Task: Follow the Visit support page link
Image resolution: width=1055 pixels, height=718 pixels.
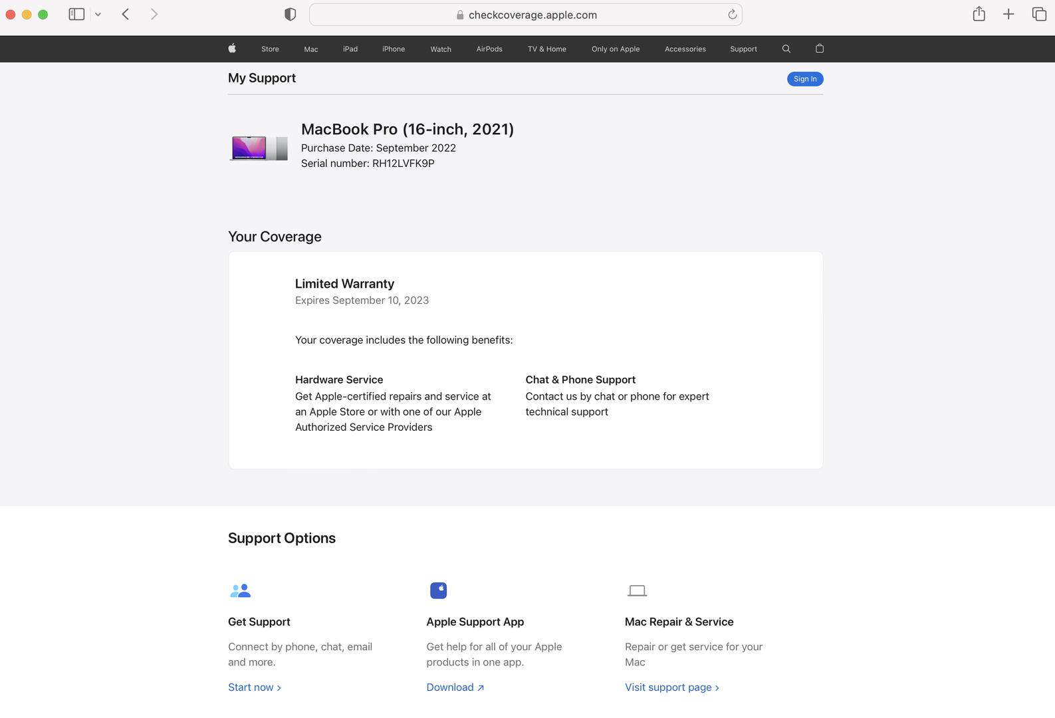Action: [x=672, y=687]
